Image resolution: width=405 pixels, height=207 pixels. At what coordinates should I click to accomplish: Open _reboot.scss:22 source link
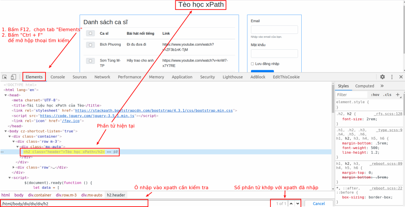[386, 188]
